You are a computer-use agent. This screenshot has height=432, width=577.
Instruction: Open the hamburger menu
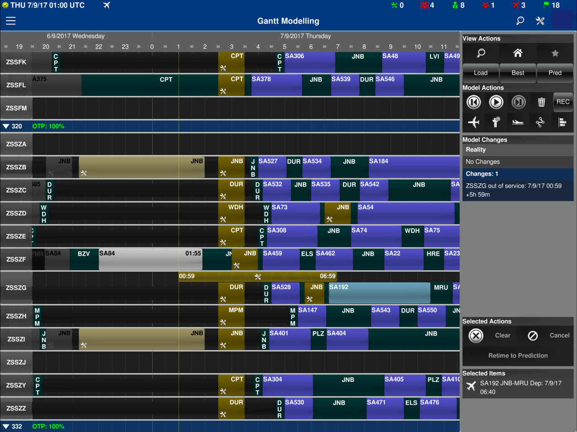[11, 21]
